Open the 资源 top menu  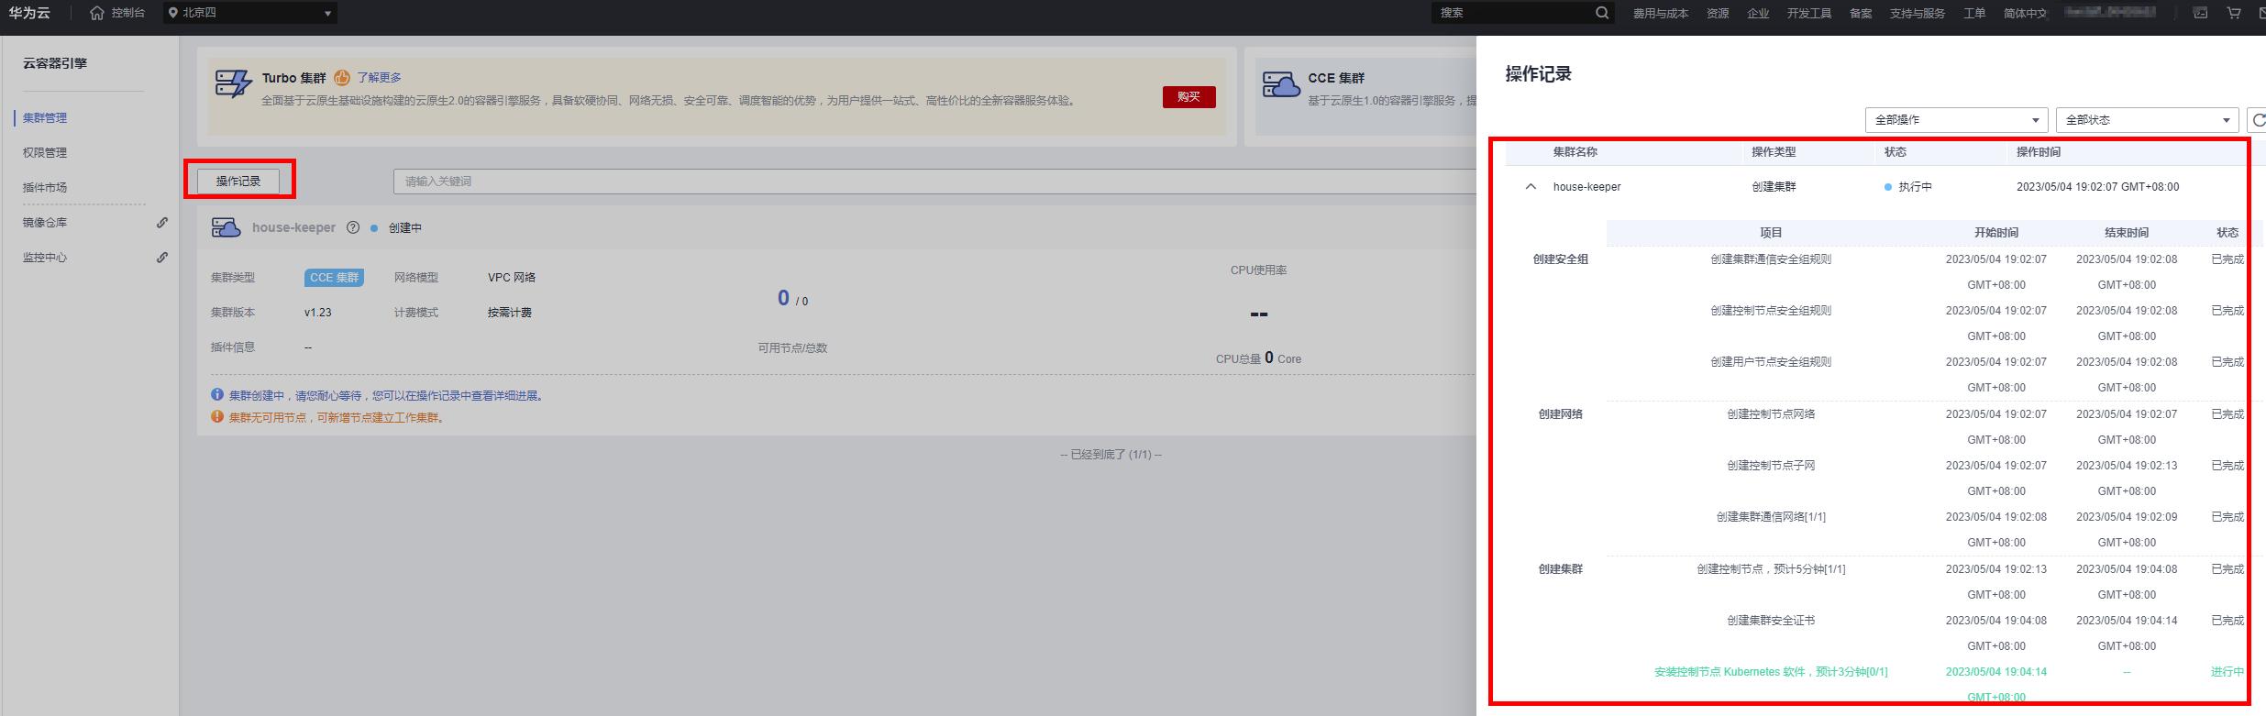pos(1718,13)
